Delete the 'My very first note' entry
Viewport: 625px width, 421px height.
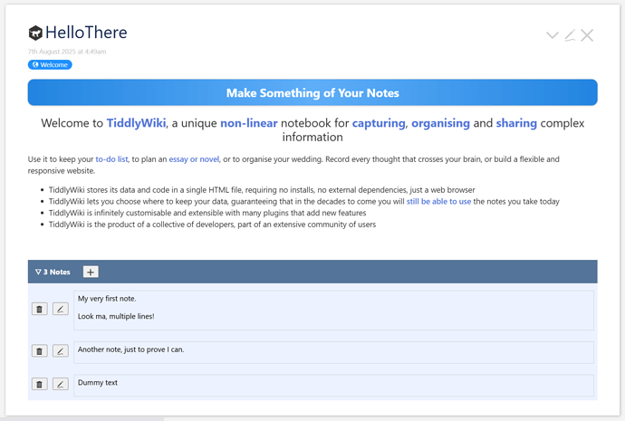pyautogui.click(x=40, y=310)
